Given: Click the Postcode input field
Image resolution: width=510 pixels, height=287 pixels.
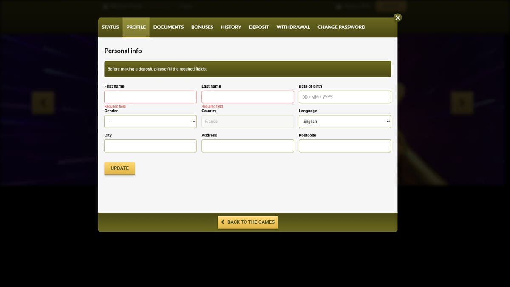Looking at the screenshot, I should (x=345, y=146).
